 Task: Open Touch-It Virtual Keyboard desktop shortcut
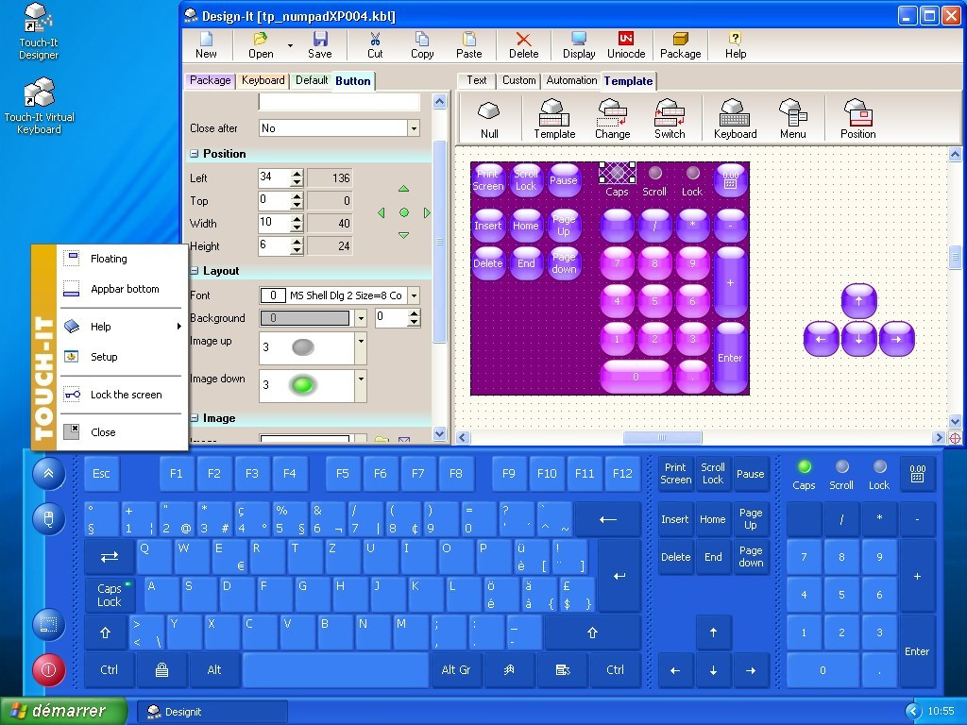(x=38, y=106)
